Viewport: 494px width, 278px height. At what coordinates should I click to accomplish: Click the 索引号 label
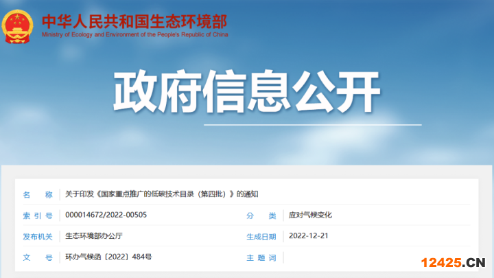point(38,216)
